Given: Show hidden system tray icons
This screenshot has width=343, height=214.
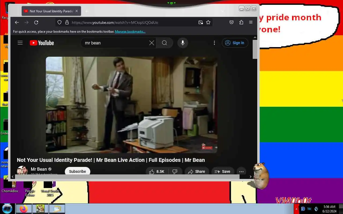Looking at the screenshot, I should (296, 209).
